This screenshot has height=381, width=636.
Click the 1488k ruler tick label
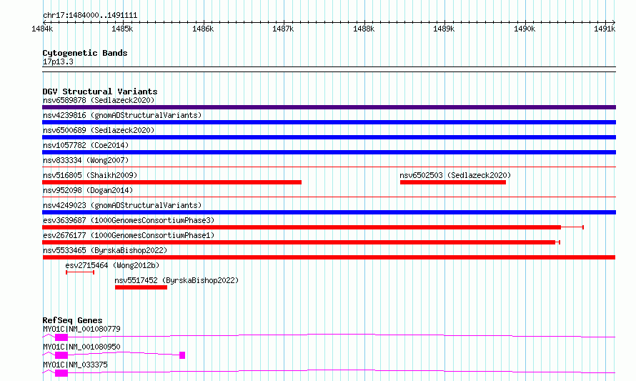pyautogui.click(x=364, y=29)
